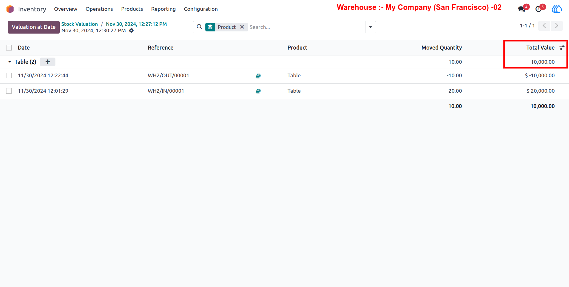Open the Operations menu

[x=99, y=9]
